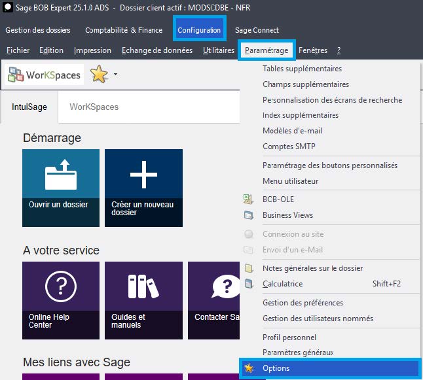Open the Online Help Center tile

click(x=61, y=300)
